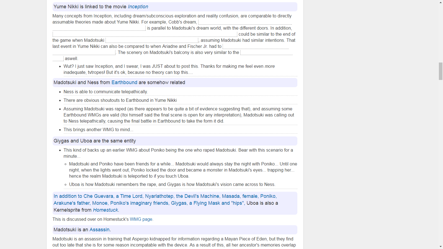443x249 pixels.
Task: Click the Giygas link in Uboa heading
Action: (179, 203)
